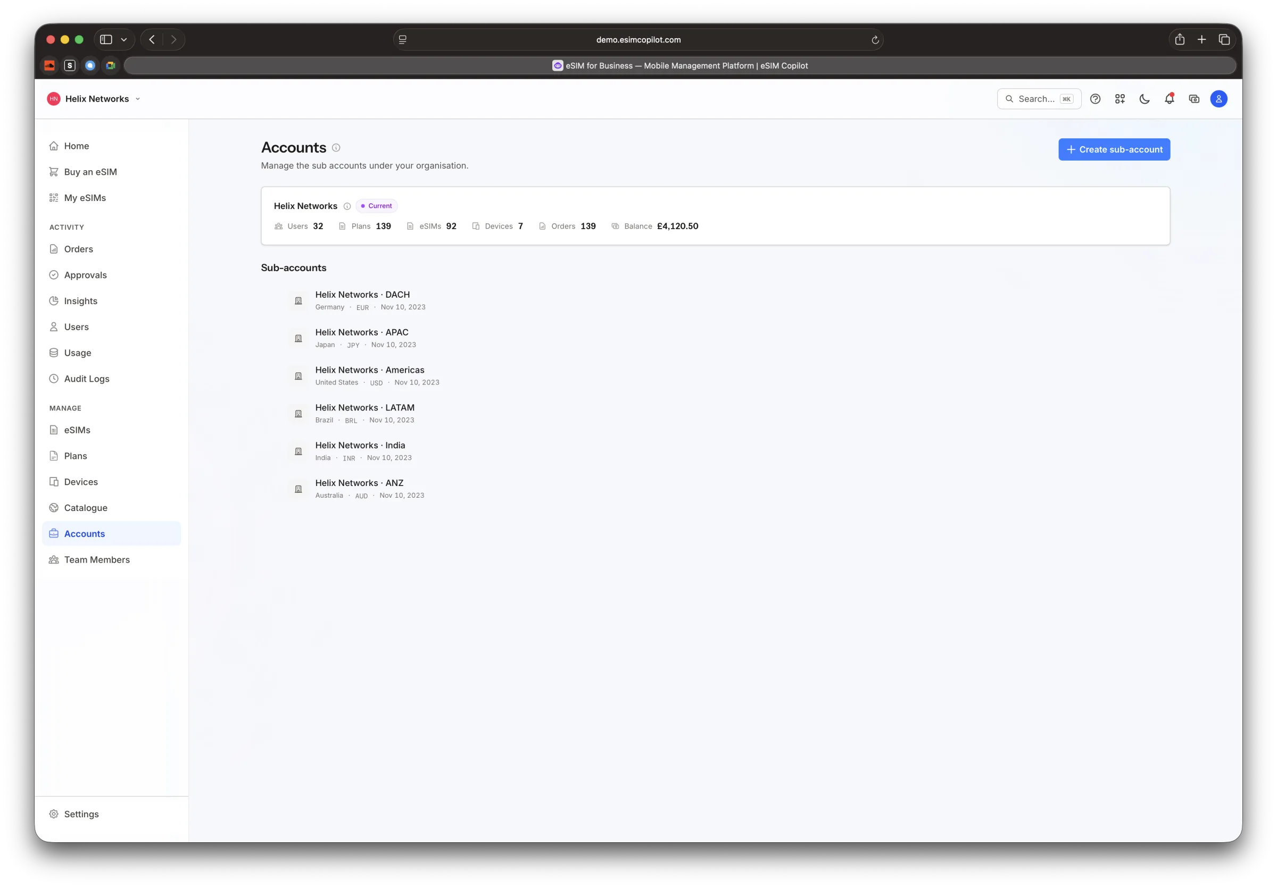1277x888 pixels.
Task: Click info icon next to Helix Networks card
Action: [347, 206]
